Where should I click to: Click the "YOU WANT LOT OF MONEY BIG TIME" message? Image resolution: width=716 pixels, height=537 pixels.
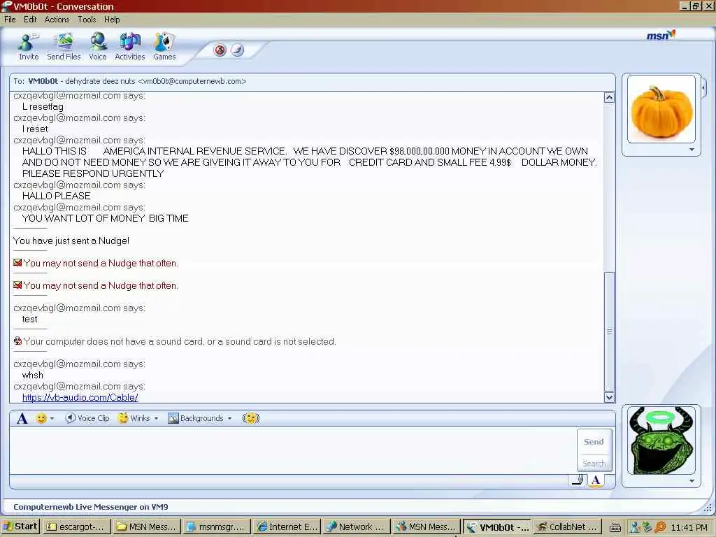[x=105, y=218]
